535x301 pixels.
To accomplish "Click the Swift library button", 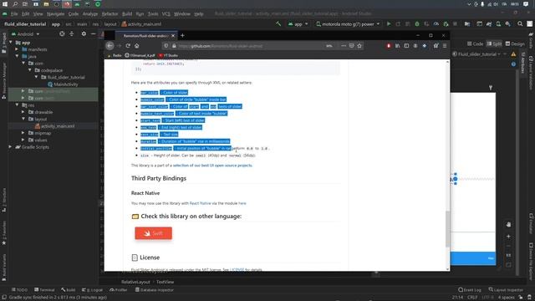I will pos(154,233).
